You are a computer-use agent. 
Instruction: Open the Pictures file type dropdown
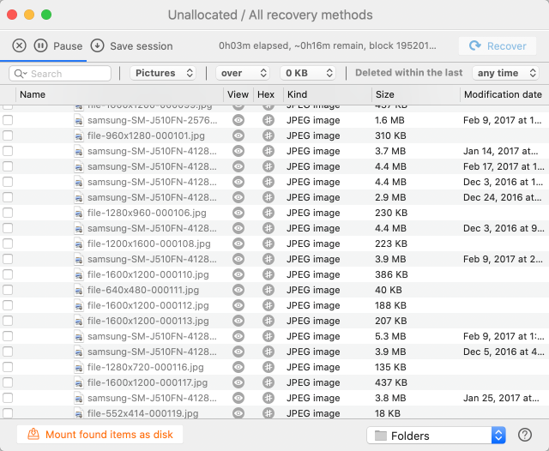click(x=163, y=73)
